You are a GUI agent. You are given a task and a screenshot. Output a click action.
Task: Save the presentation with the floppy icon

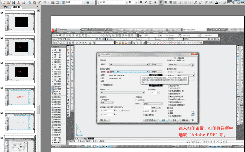click(13, 2)
